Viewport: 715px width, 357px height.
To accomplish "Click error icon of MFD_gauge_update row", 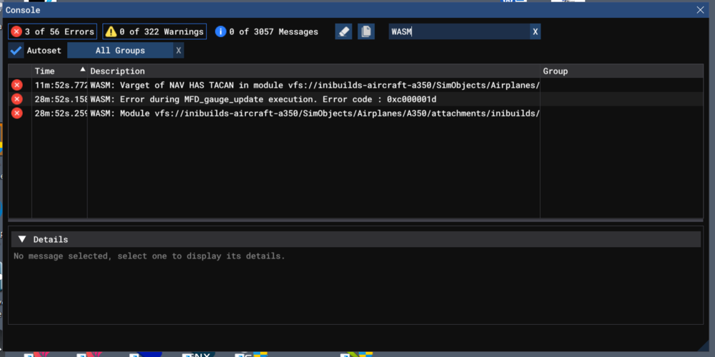I will (16, 99).
